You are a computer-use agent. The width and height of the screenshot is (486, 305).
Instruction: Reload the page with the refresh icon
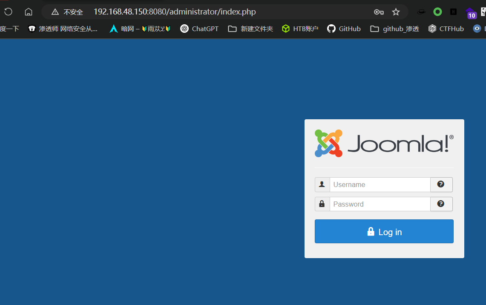click(9, 12)
